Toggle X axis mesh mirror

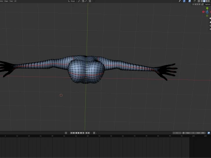(195, 4)
